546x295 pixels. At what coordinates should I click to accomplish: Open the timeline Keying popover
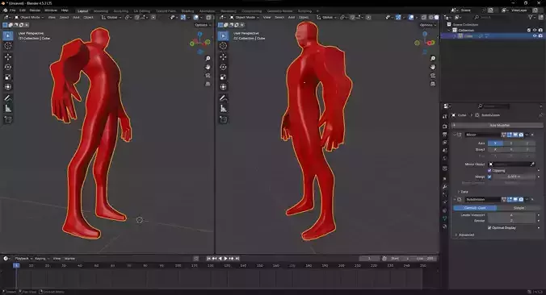(42, 259)
